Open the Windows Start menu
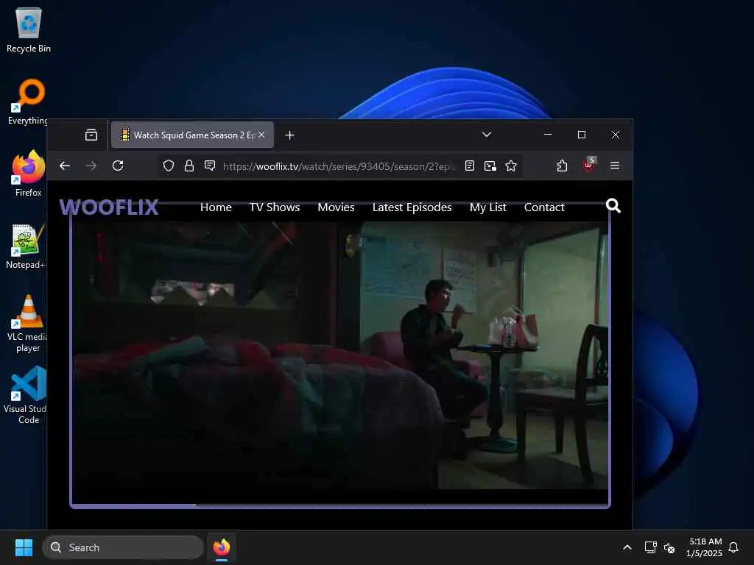Image resolution: width=754 pixels, height=565 pixels. (24, 547)
